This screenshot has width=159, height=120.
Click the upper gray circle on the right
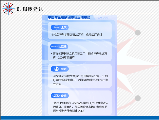coord(138,33)
